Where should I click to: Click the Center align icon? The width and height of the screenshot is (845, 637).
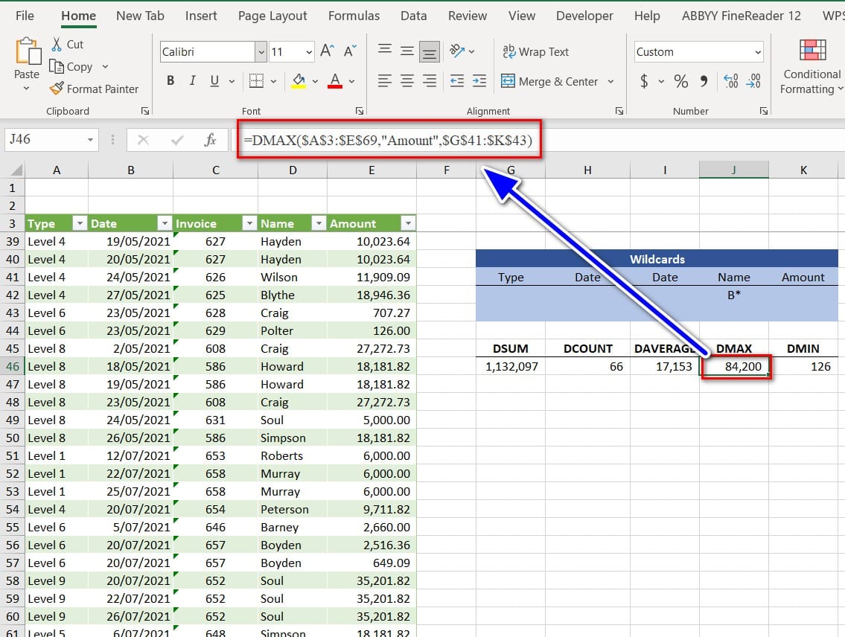(406, 81)
